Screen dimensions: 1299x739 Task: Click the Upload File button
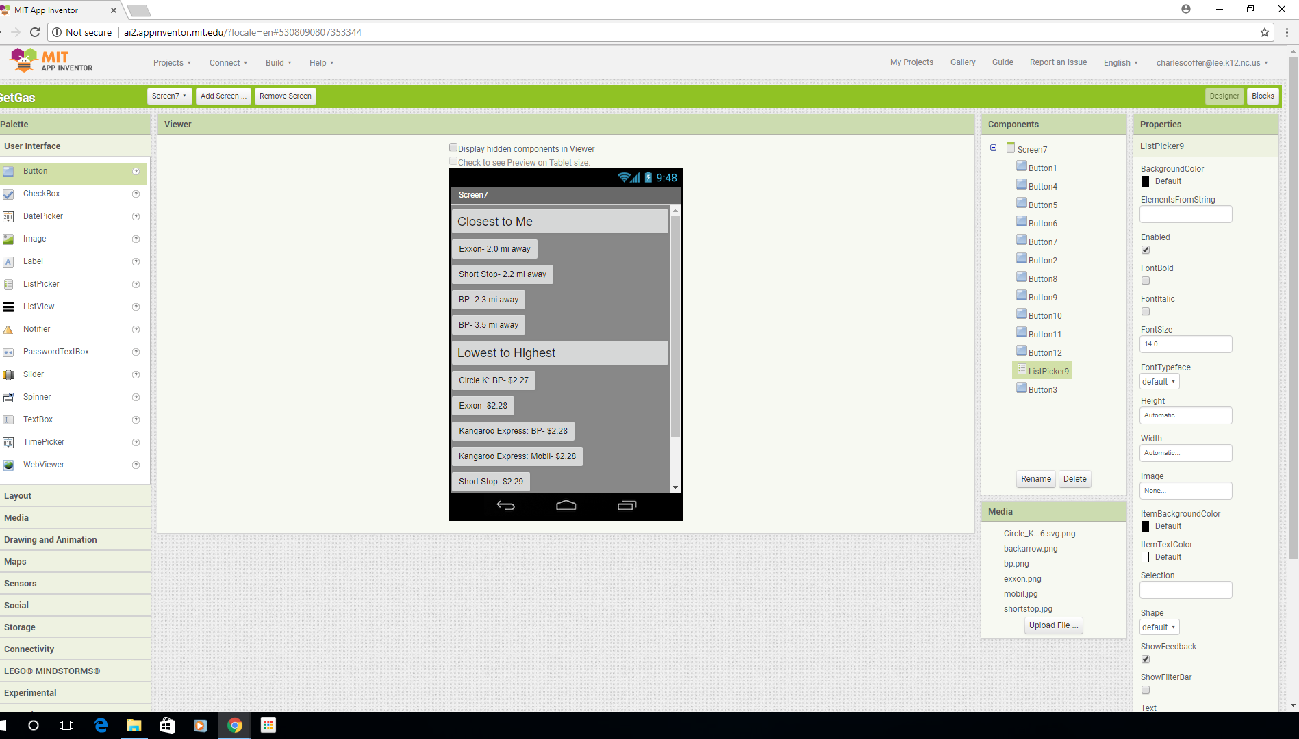pos(1054,625)
